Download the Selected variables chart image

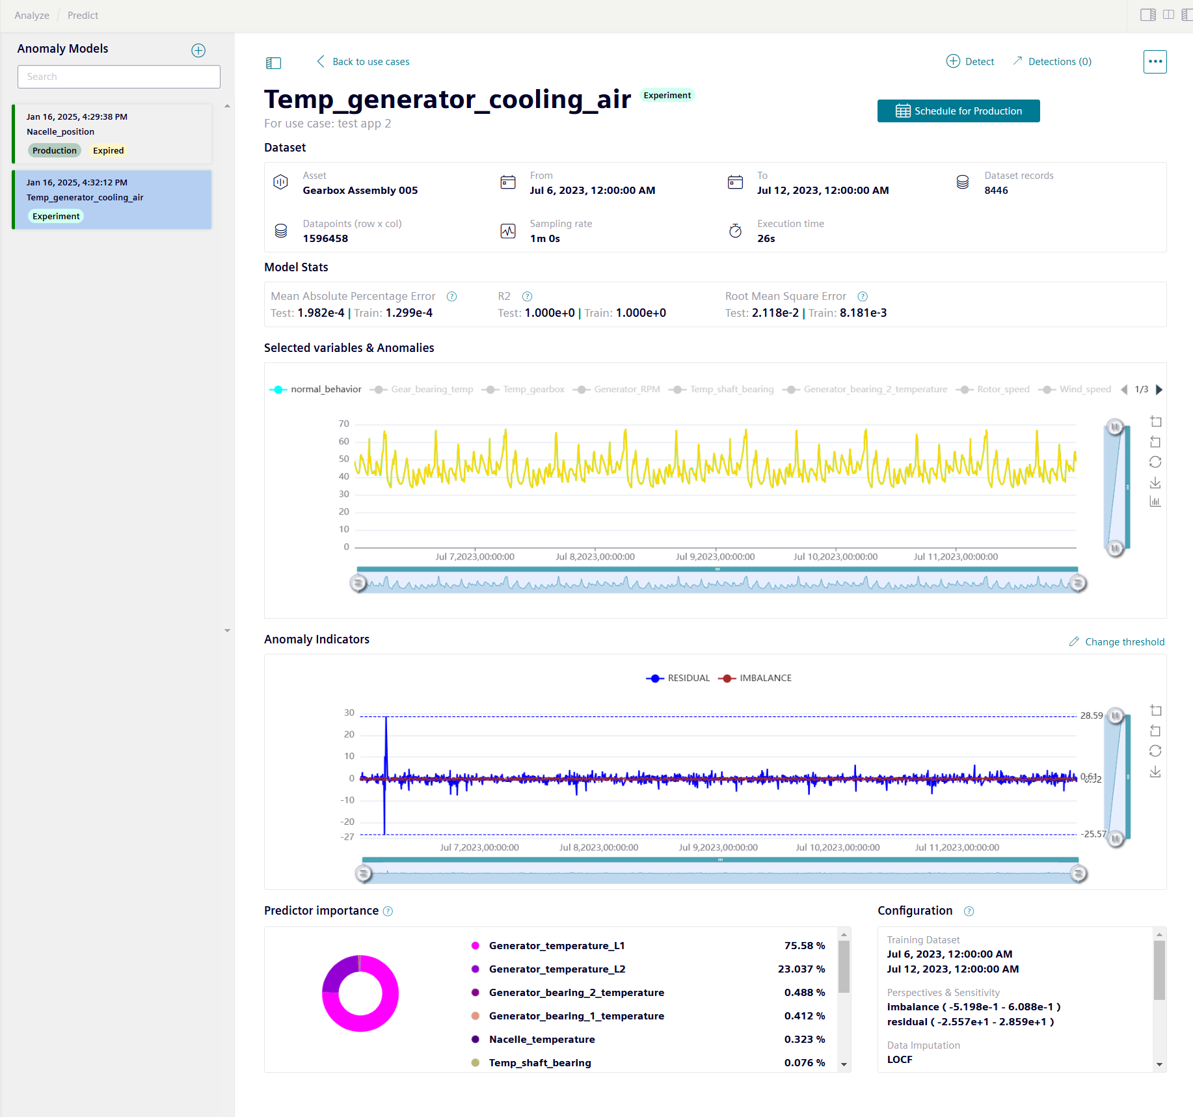1155,483
